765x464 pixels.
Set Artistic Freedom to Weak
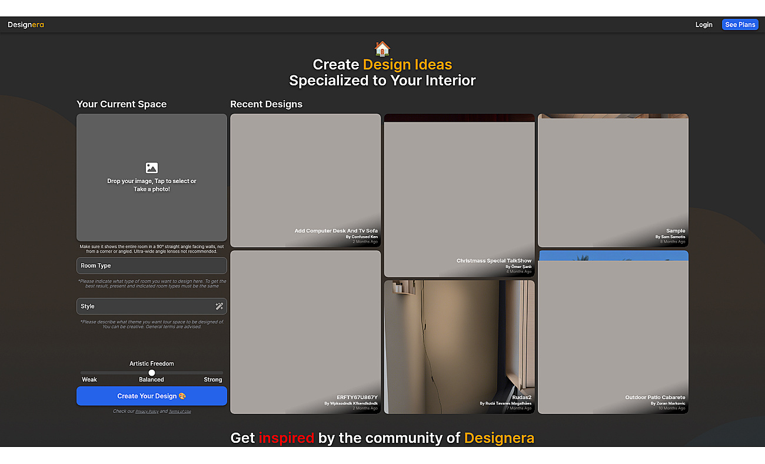89,380
